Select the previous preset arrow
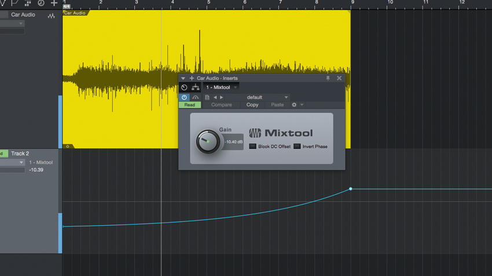 click(x=215, y=98)
